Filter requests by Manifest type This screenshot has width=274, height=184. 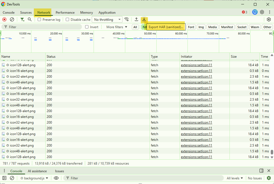coord(227,27)
